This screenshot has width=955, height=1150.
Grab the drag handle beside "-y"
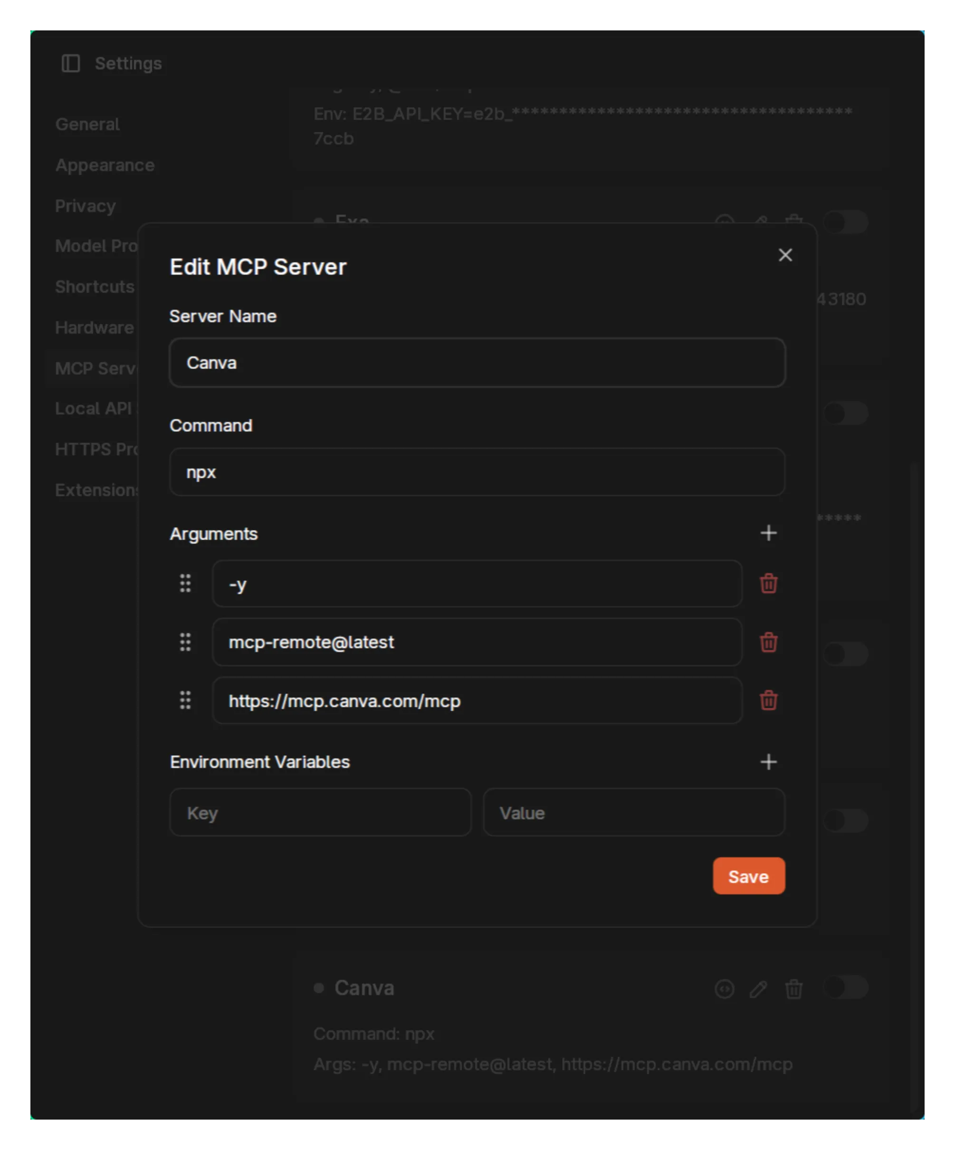pos(184,584)
